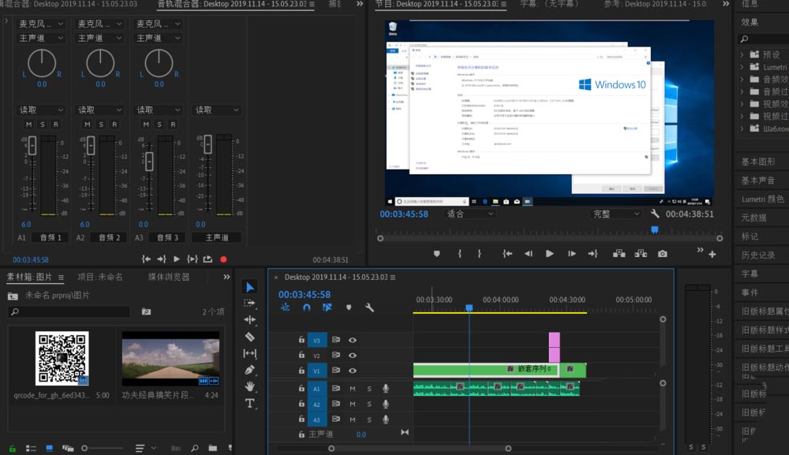This screenshot has width=789, height=455.
Task: Open the 适合 zoom level dropdown
Action: click(x=470, y=214)
